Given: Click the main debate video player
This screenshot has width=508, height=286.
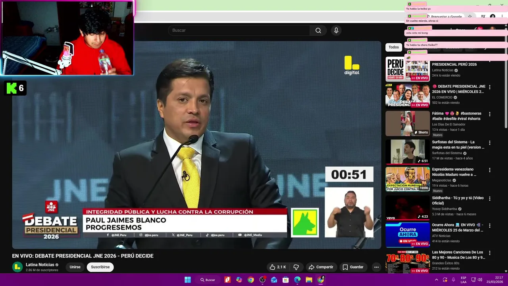Looking at the screenshot, I should [x=196, y=145].
